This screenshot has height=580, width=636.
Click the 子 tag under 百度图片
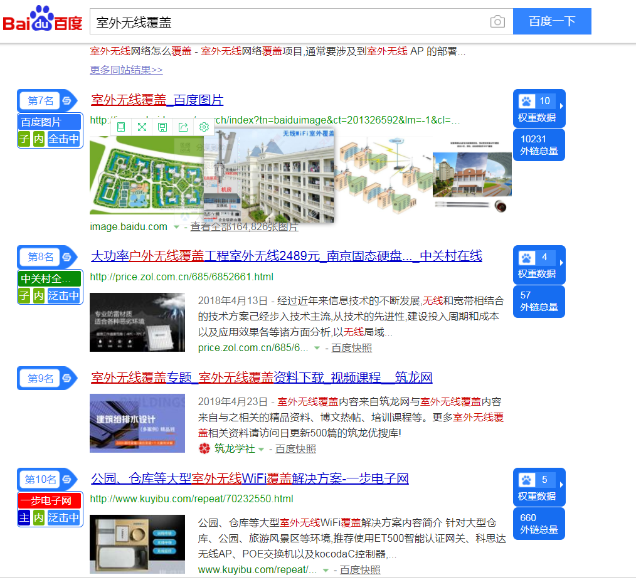(24, 139)
